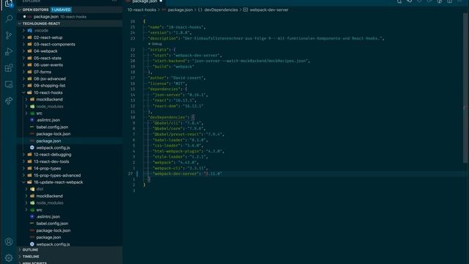
Task: Expand the 02-react-setup folder chevron
Action: click(23, 37)
